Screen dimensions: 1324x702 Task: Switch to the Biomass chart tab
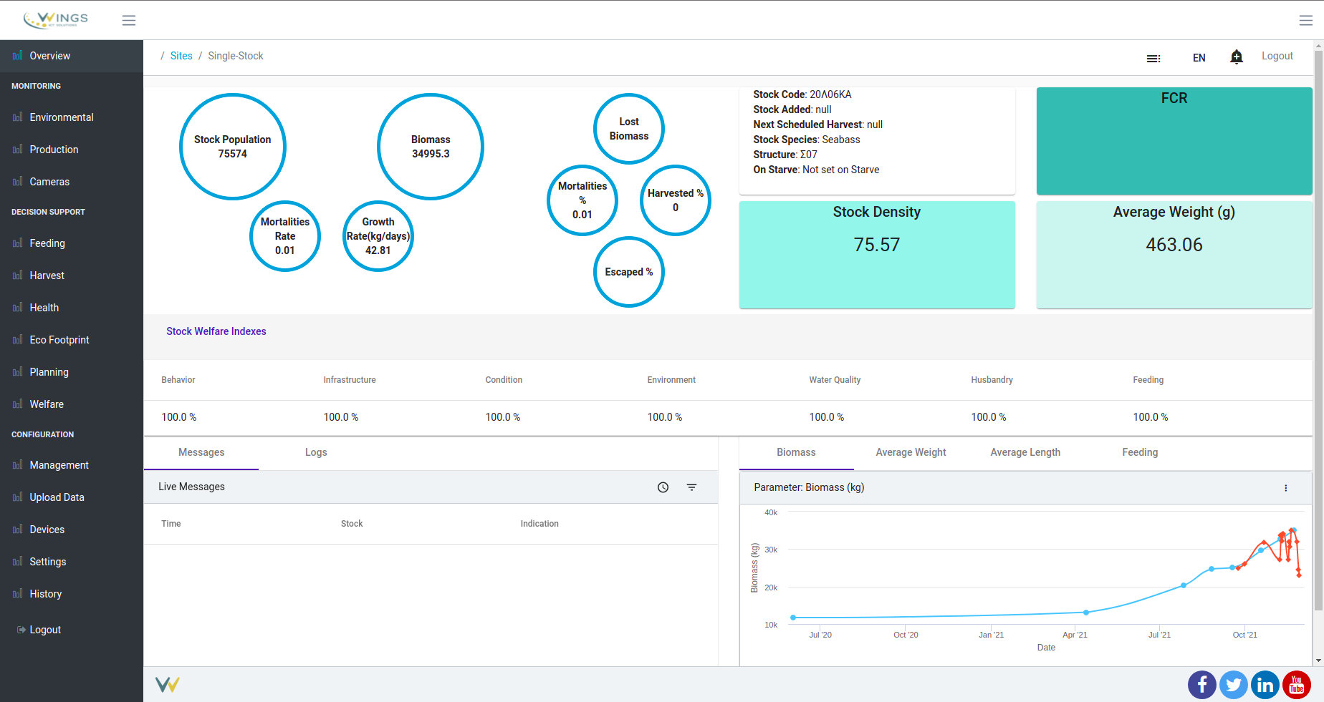click(796, 452)
